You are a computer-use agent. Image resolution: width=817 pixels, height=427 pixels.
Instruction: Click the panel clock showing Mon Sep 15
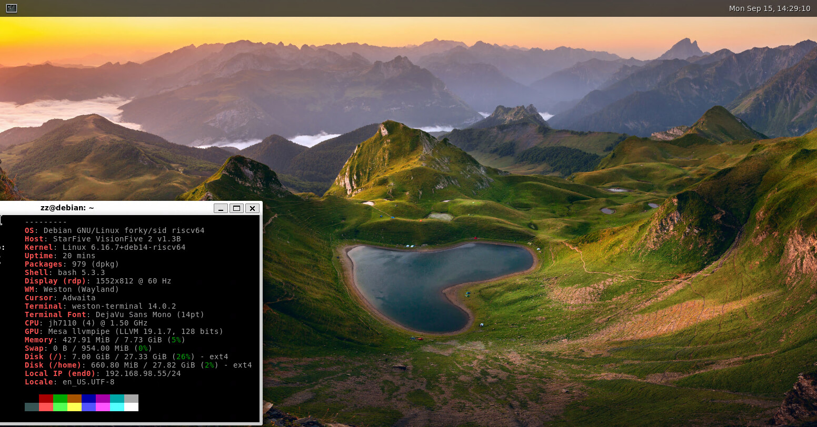[x=769, y=8]
